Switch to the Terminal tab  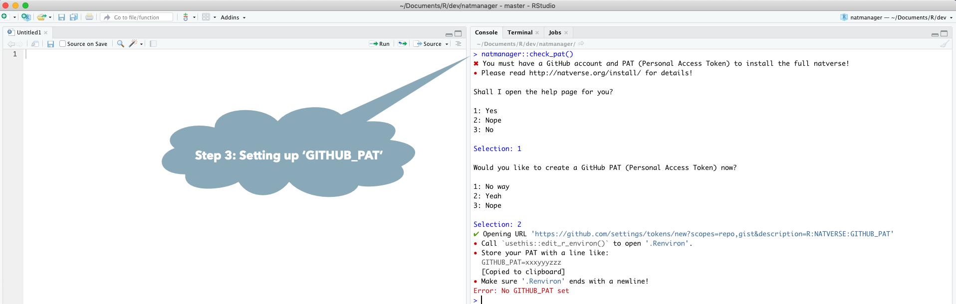[x=520, y=32]
